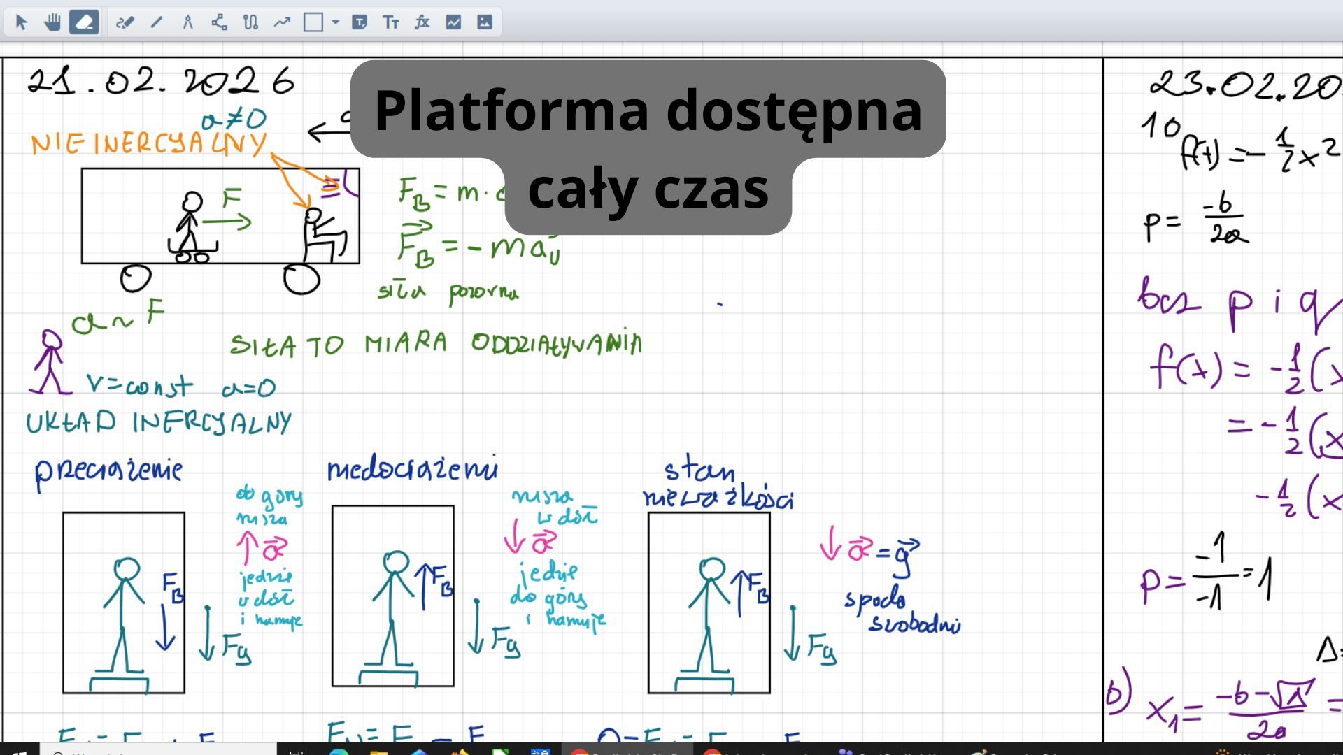Choose the text tool
The height and width of the screenshot is (755, 1343).
(391, 22)
